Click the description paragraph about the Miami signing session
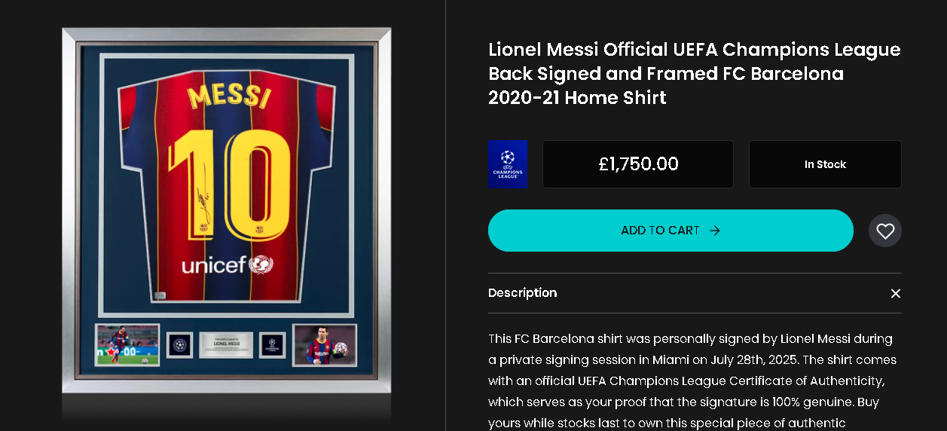 click(692, 381)
